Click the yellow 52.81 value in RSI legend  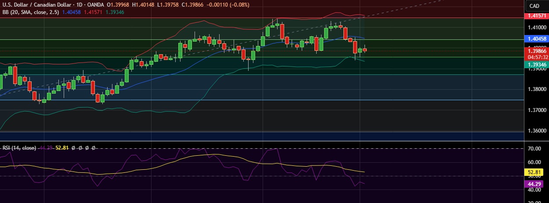pos(63,148)
